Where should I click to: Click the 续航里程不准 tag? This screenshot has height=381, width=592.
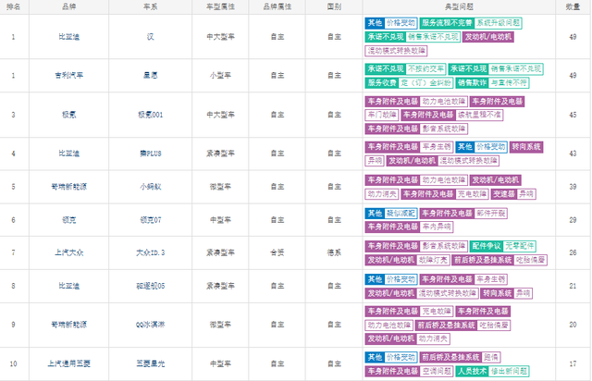(x=479, y=115)
